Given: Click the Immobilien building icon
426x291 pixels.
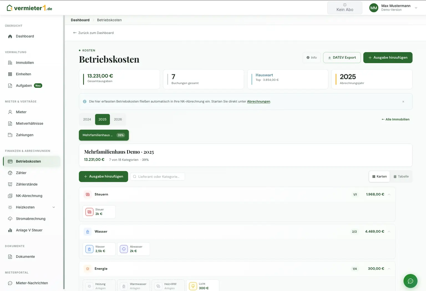Looking at the screenshot, I should click(10, 63).
